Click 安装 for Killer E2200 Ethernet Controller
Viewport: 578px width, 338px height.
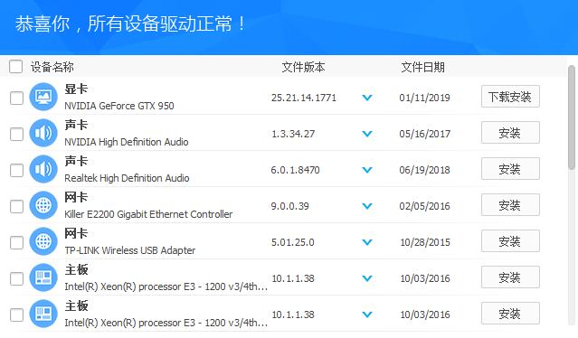point(510,205)
